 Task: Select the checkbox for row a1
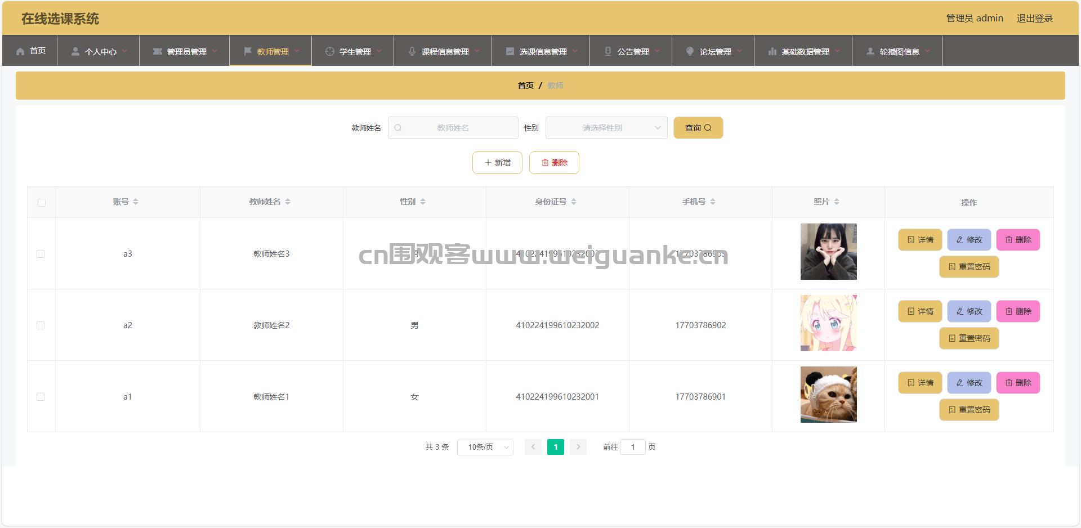tap(41, 397)
